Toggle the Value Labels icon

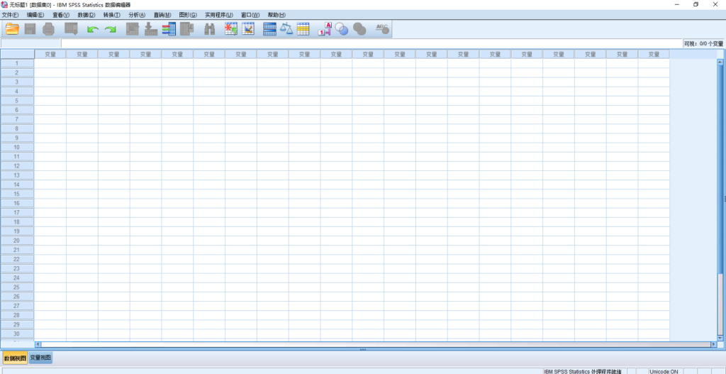[x=325, y=29]
